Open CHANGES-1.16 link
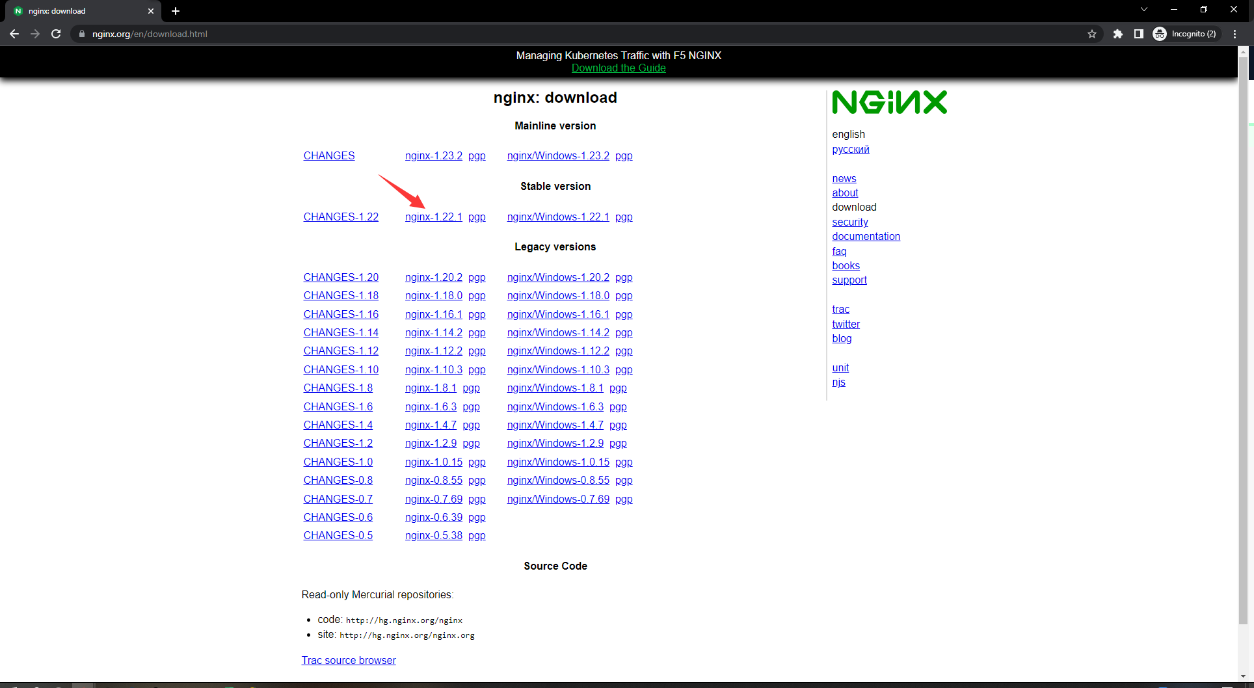The image size is (1254, 688). tap(341, 314)
